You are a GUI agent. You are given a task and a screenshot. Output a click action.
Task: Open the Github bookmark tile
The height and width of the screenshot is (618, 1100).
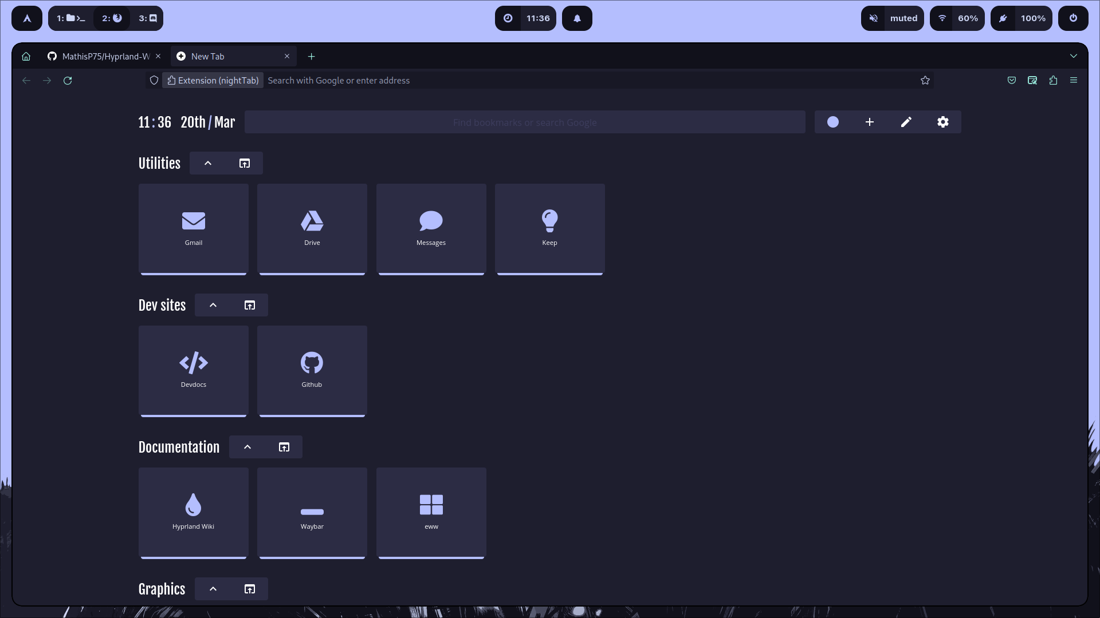coord(312,370)
